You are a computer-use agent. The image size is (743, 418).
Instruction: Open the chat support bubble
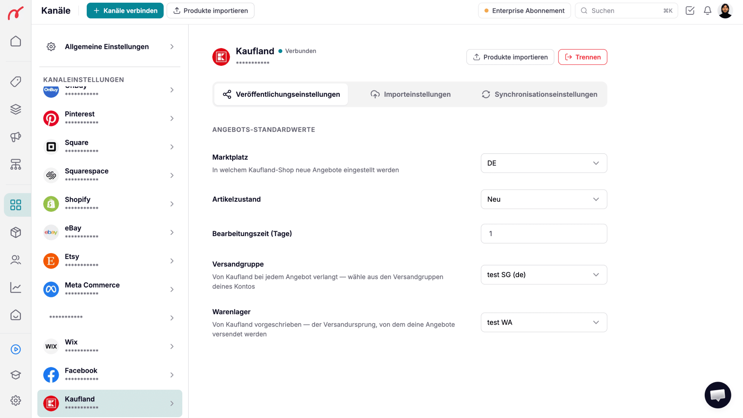pos(718,395)
